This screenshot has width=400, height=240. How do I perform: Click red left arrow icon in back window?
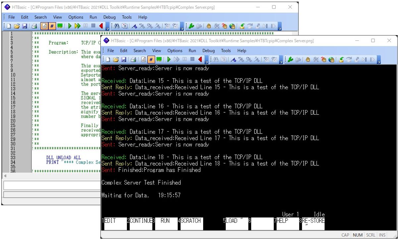(x=101, y=26)
